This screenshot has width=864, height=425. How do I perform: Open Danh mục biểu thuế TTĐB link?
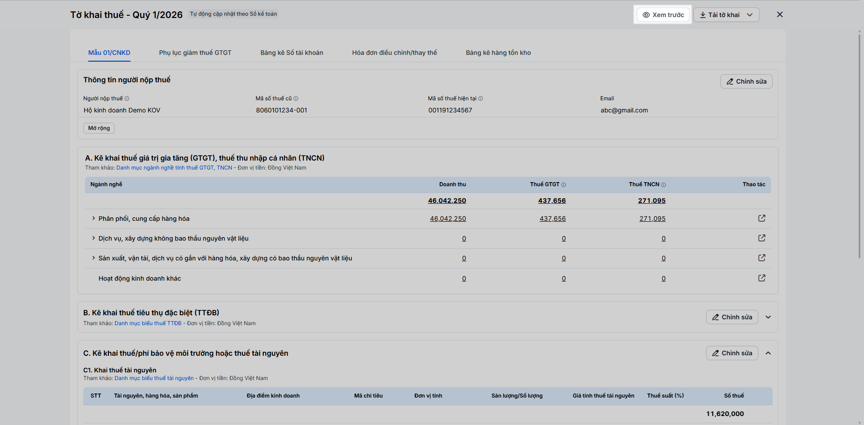(x=148, y=323)
